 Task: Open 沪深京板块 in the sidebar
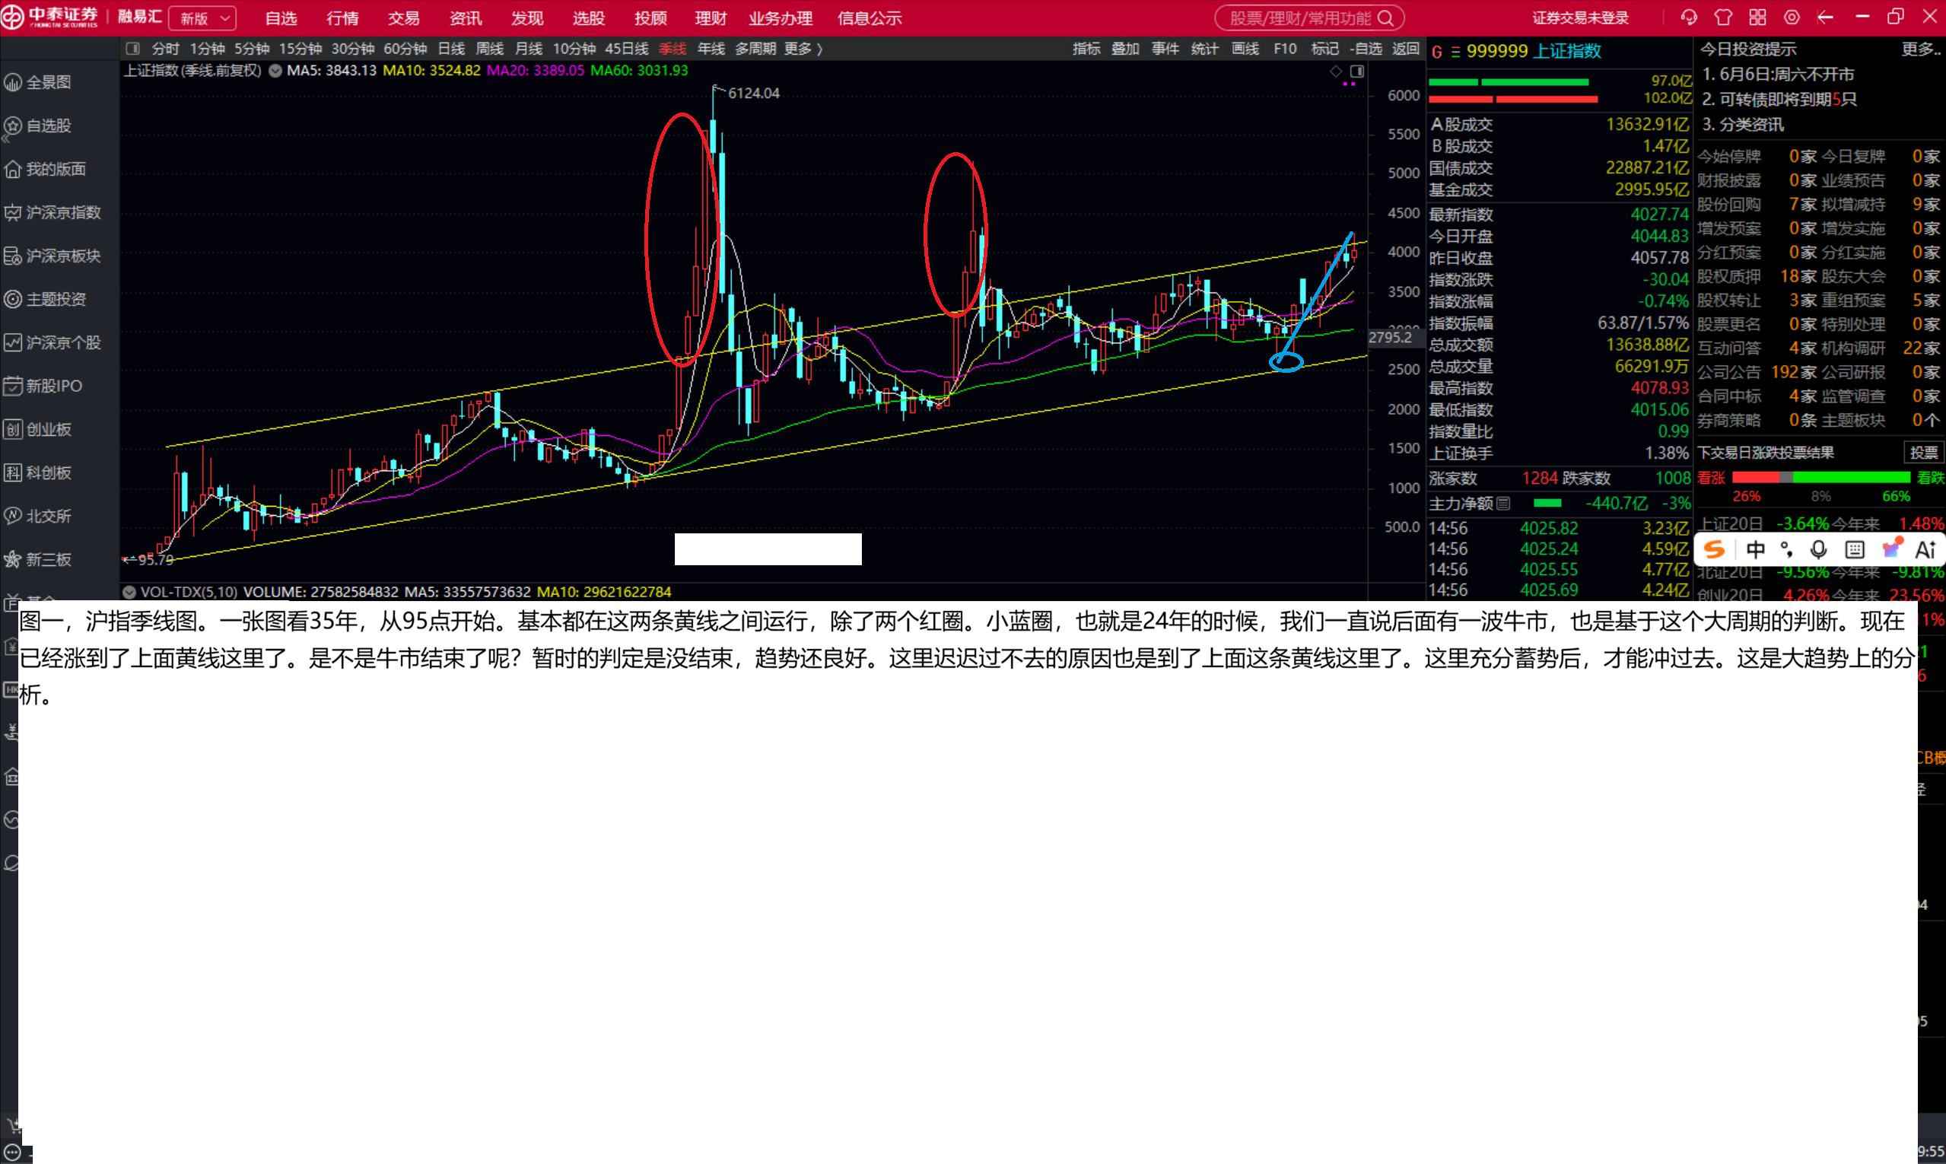[x=52, y=256]
